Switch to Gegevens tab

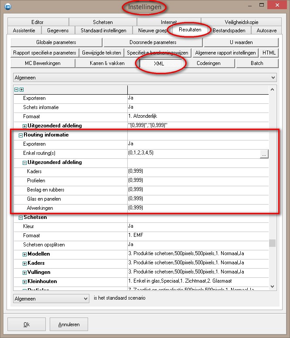click(x=58, y=31)
